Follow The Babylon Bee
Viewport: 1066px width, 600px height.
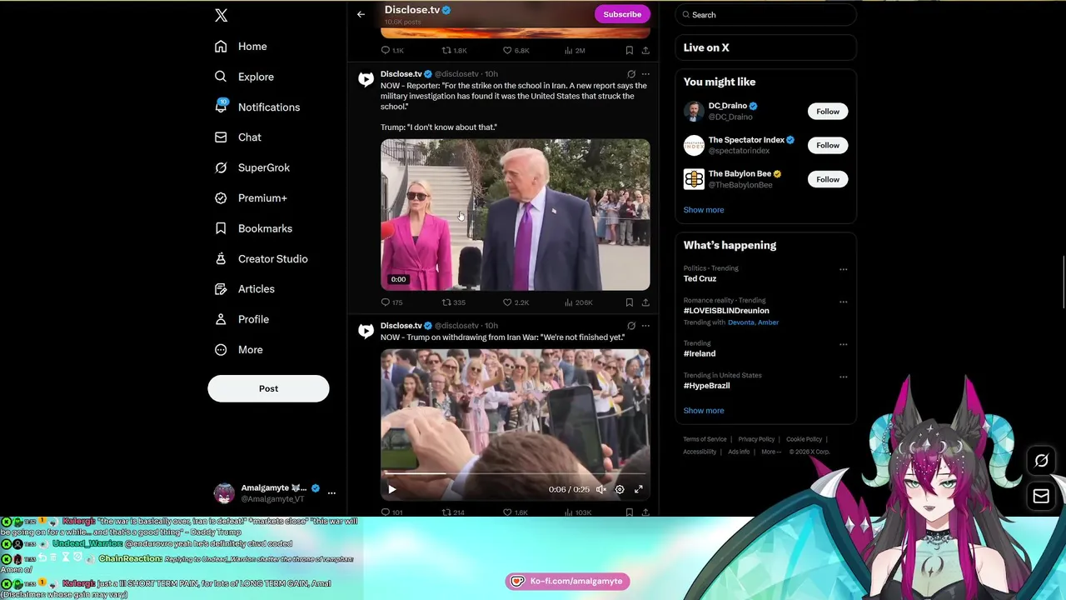pyautogui.click(x=828, y=179)
